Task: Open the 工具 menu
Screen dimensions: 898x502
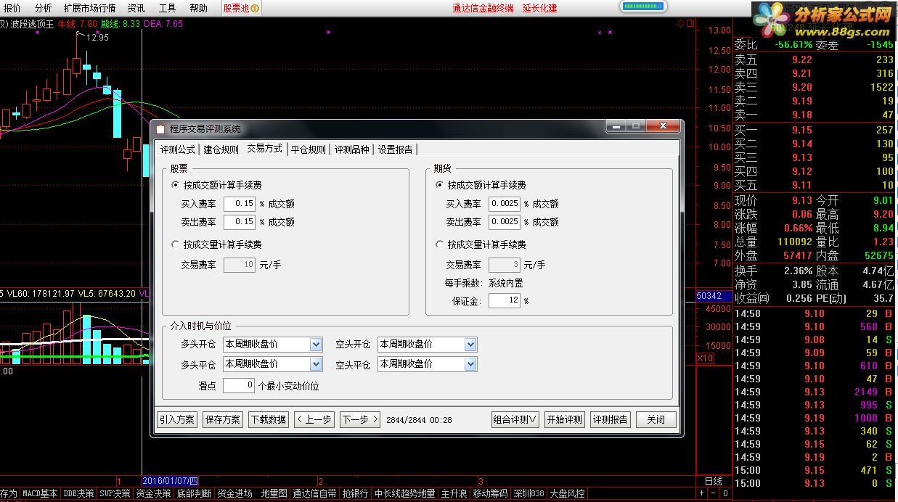Action: pos(167,8)
